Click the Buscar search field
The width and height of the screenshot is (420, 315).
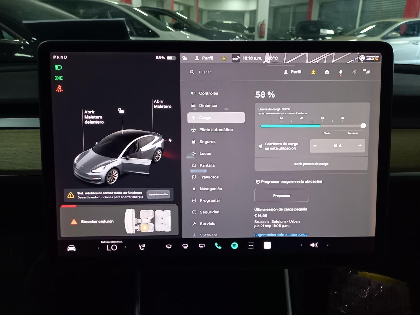pos(205,72)
